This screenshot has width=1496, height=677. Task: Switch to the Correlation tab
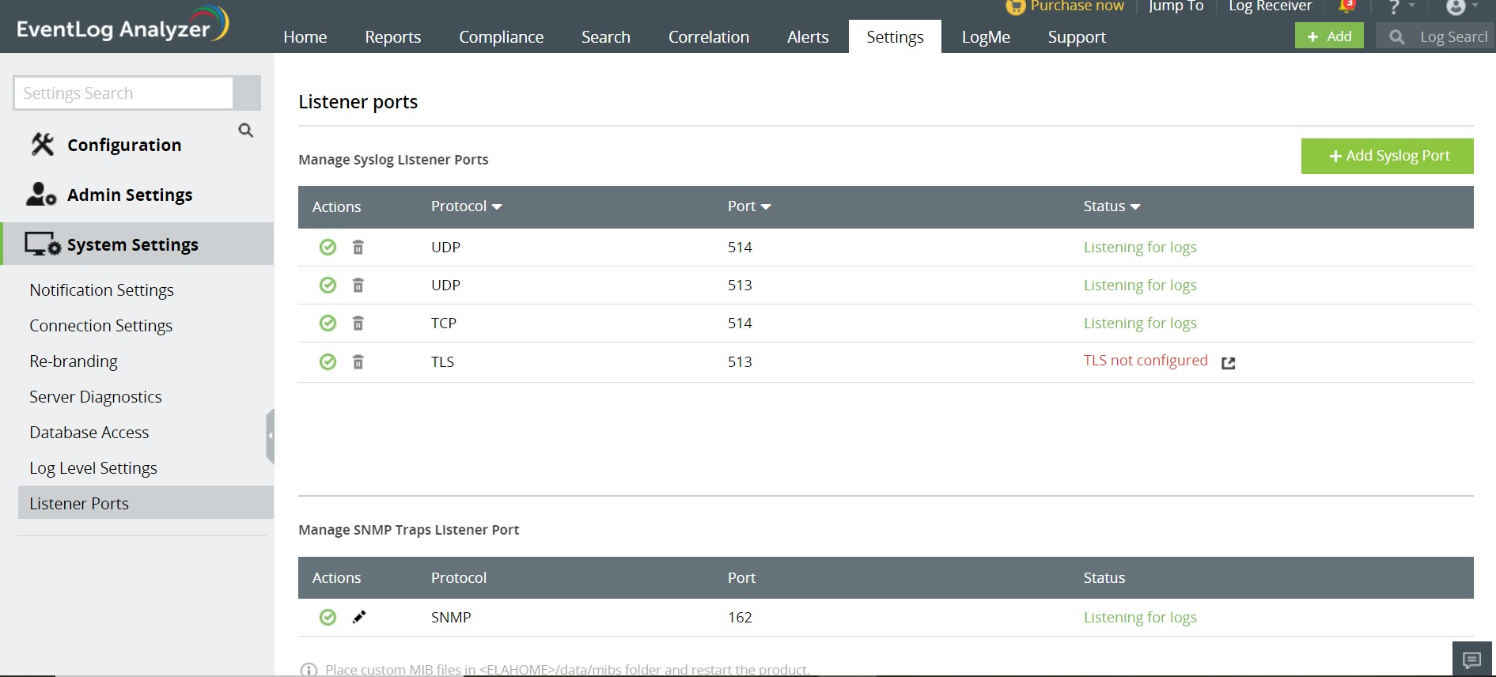[709, 37]
